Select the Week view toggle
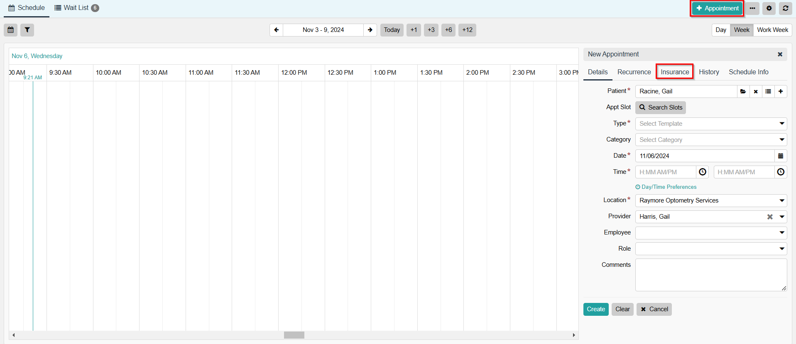The image size is (796, 344). [x=742, y=30]
